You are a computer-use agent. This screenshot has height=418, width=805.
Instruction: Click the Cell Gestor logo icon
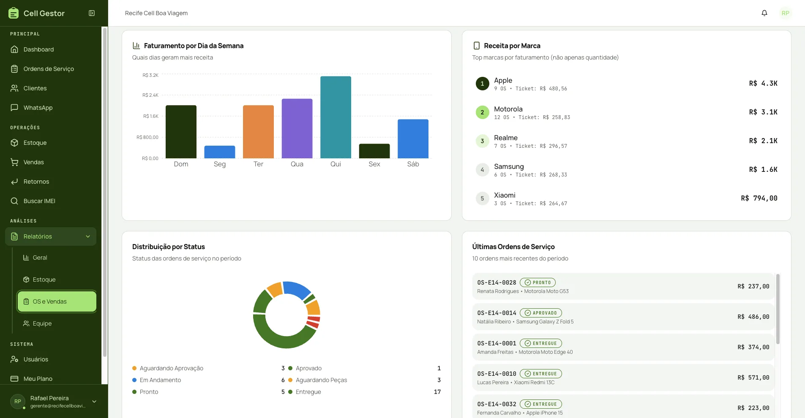tap(14, 13)
